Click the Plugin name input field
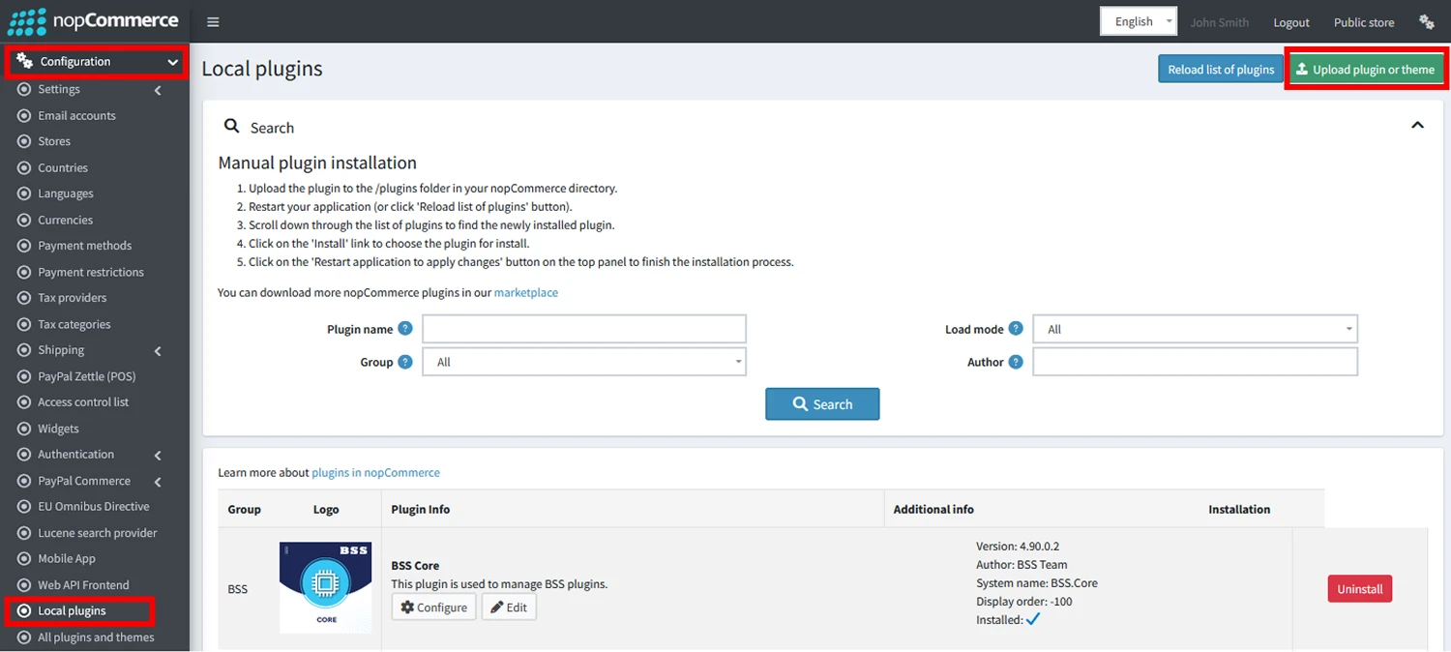This screenshot has width=1451, height=652. (x=584, y=329)
